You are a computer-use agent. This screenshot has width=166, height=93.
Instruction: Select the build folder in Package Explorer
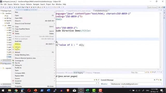[7, 23]
